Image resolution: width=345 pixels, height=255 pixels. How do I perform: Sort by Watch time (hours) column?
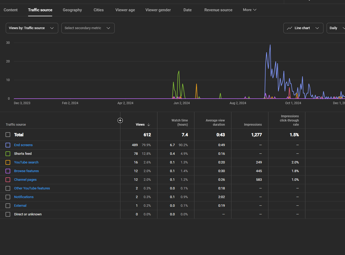pyautogui.click(x=180, y=123)
